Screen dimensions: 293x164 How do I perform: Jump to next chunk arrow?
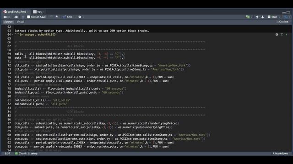click(x=262, y=17)
